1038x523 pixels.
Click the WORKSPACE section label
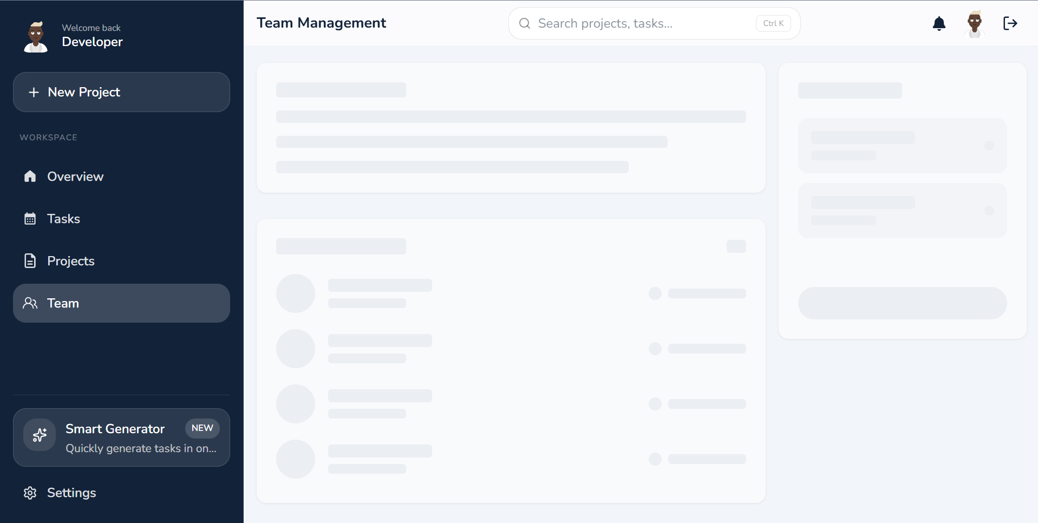pos(48,138)
